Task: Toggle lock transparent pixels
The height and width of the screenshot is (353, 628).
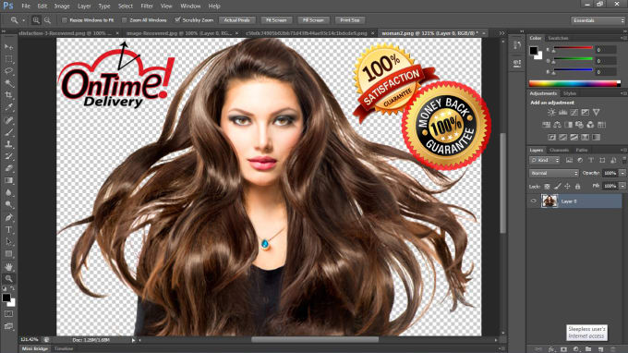Action: [x=547, y=187]
